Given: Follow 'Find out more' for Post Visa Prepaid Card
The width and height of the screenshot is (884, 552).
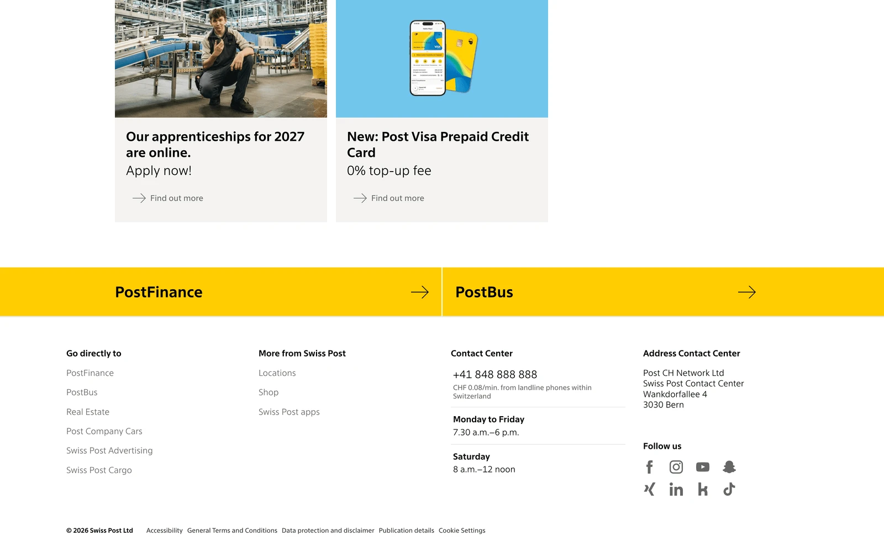Looking at the screenshot, I should [398, 198].
